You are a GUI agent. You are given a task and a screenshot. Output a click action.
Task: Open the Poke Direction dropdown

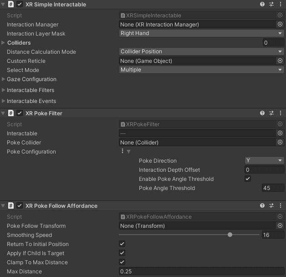(264, 160)
